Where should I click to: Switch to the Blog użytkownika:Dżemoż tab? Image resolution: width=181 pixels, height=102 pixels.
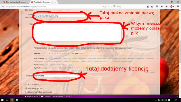[16, 2]
